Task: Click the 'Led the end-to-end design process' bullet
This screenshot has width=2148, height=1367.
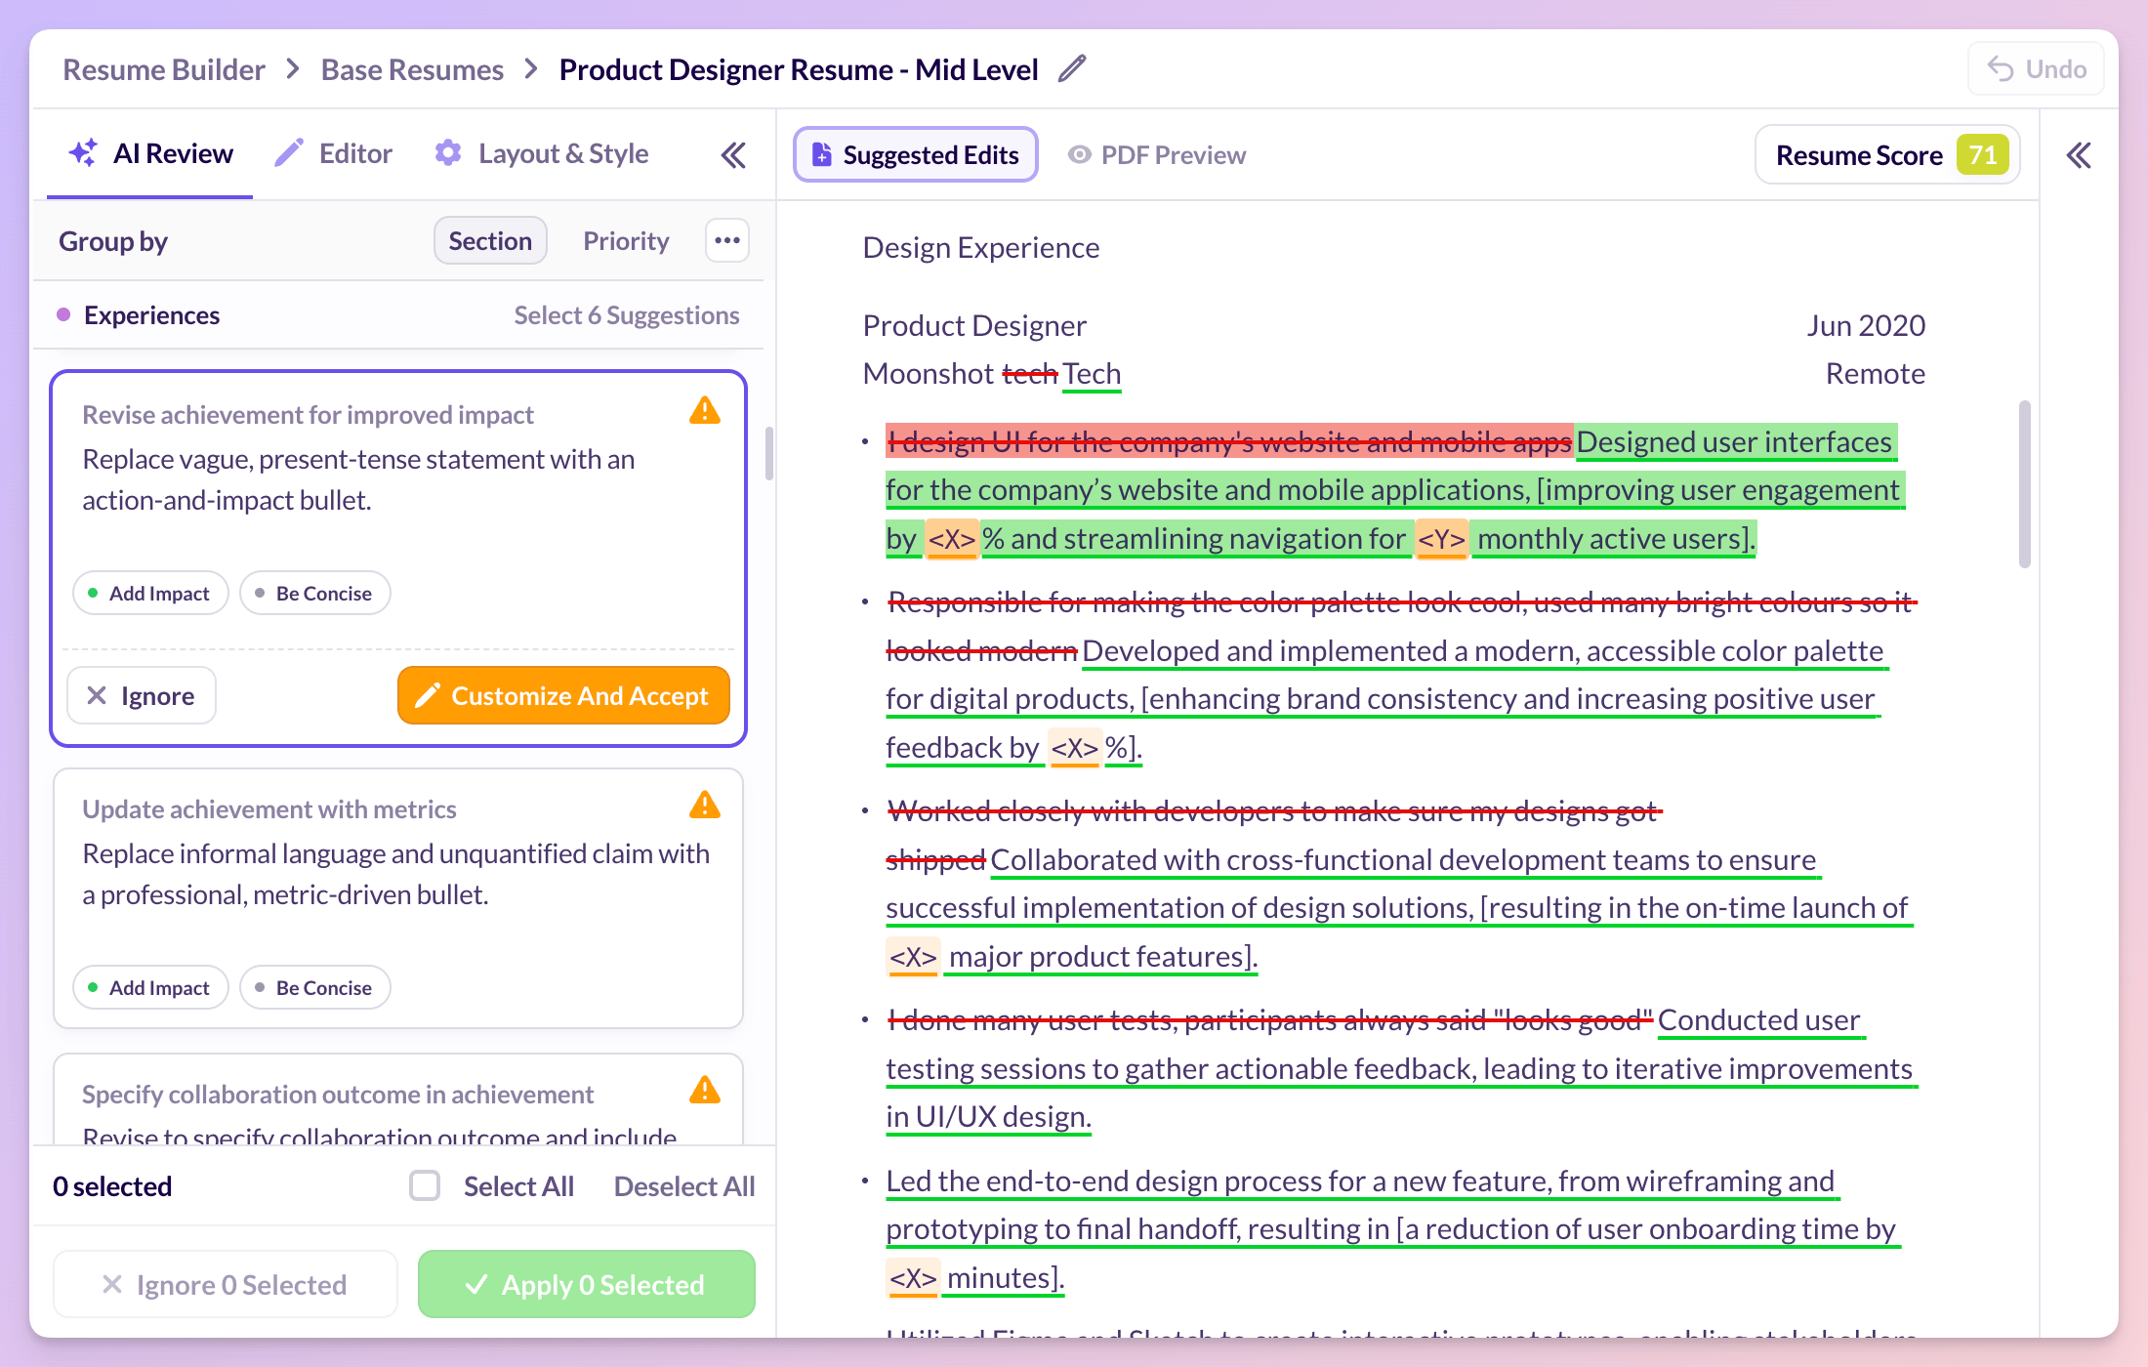Action: (x=1393, y=1229)
